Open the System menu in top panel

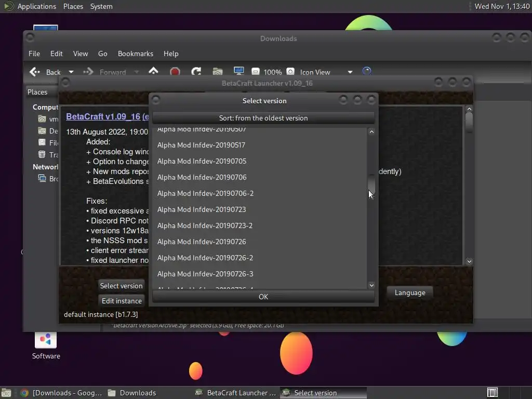tap(101, 6)
